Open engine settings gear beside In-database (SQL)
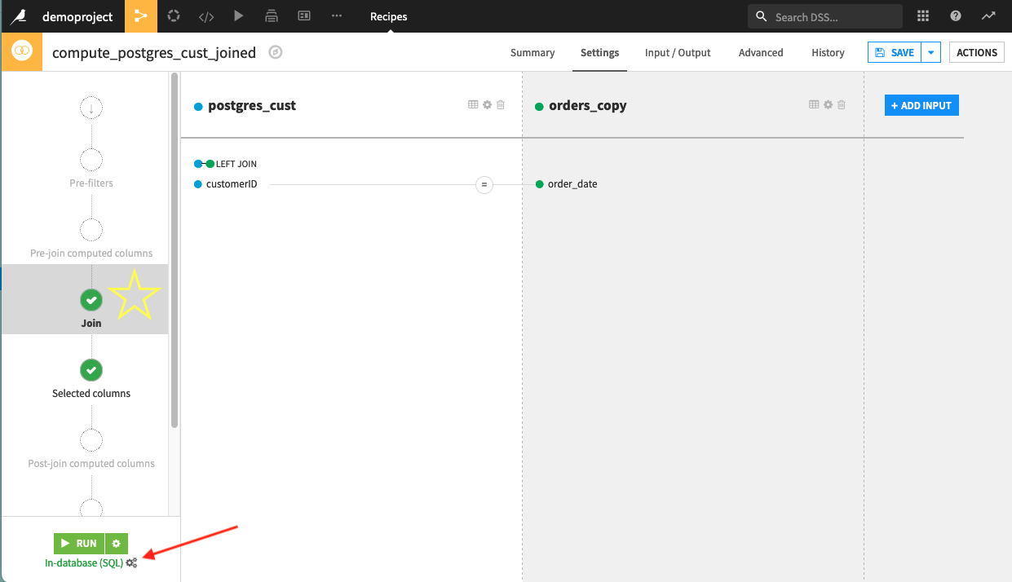The height and width of the screenshot is (582, 1012). point(131,562)
